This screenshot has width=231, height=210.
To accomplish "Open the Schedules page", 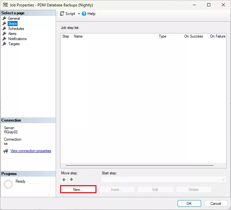I will point(16,29).
